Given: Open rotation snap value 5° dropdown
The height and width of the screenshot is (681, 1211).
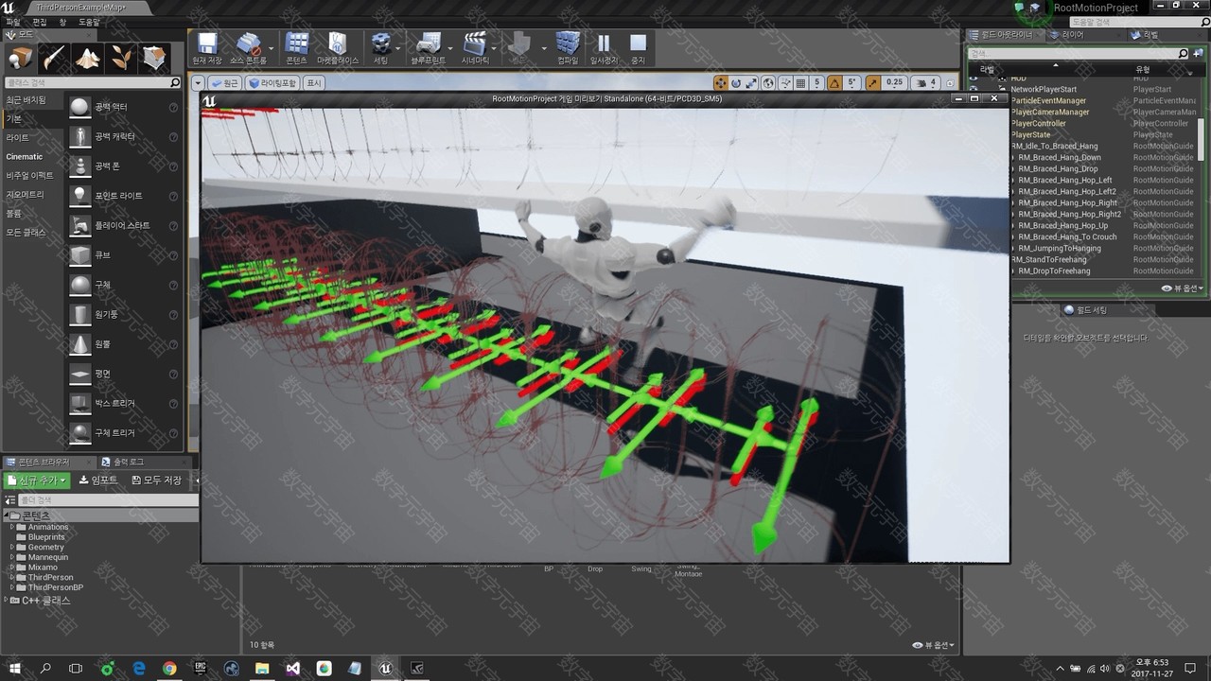Looking at the screenshot, I should 851,83.
